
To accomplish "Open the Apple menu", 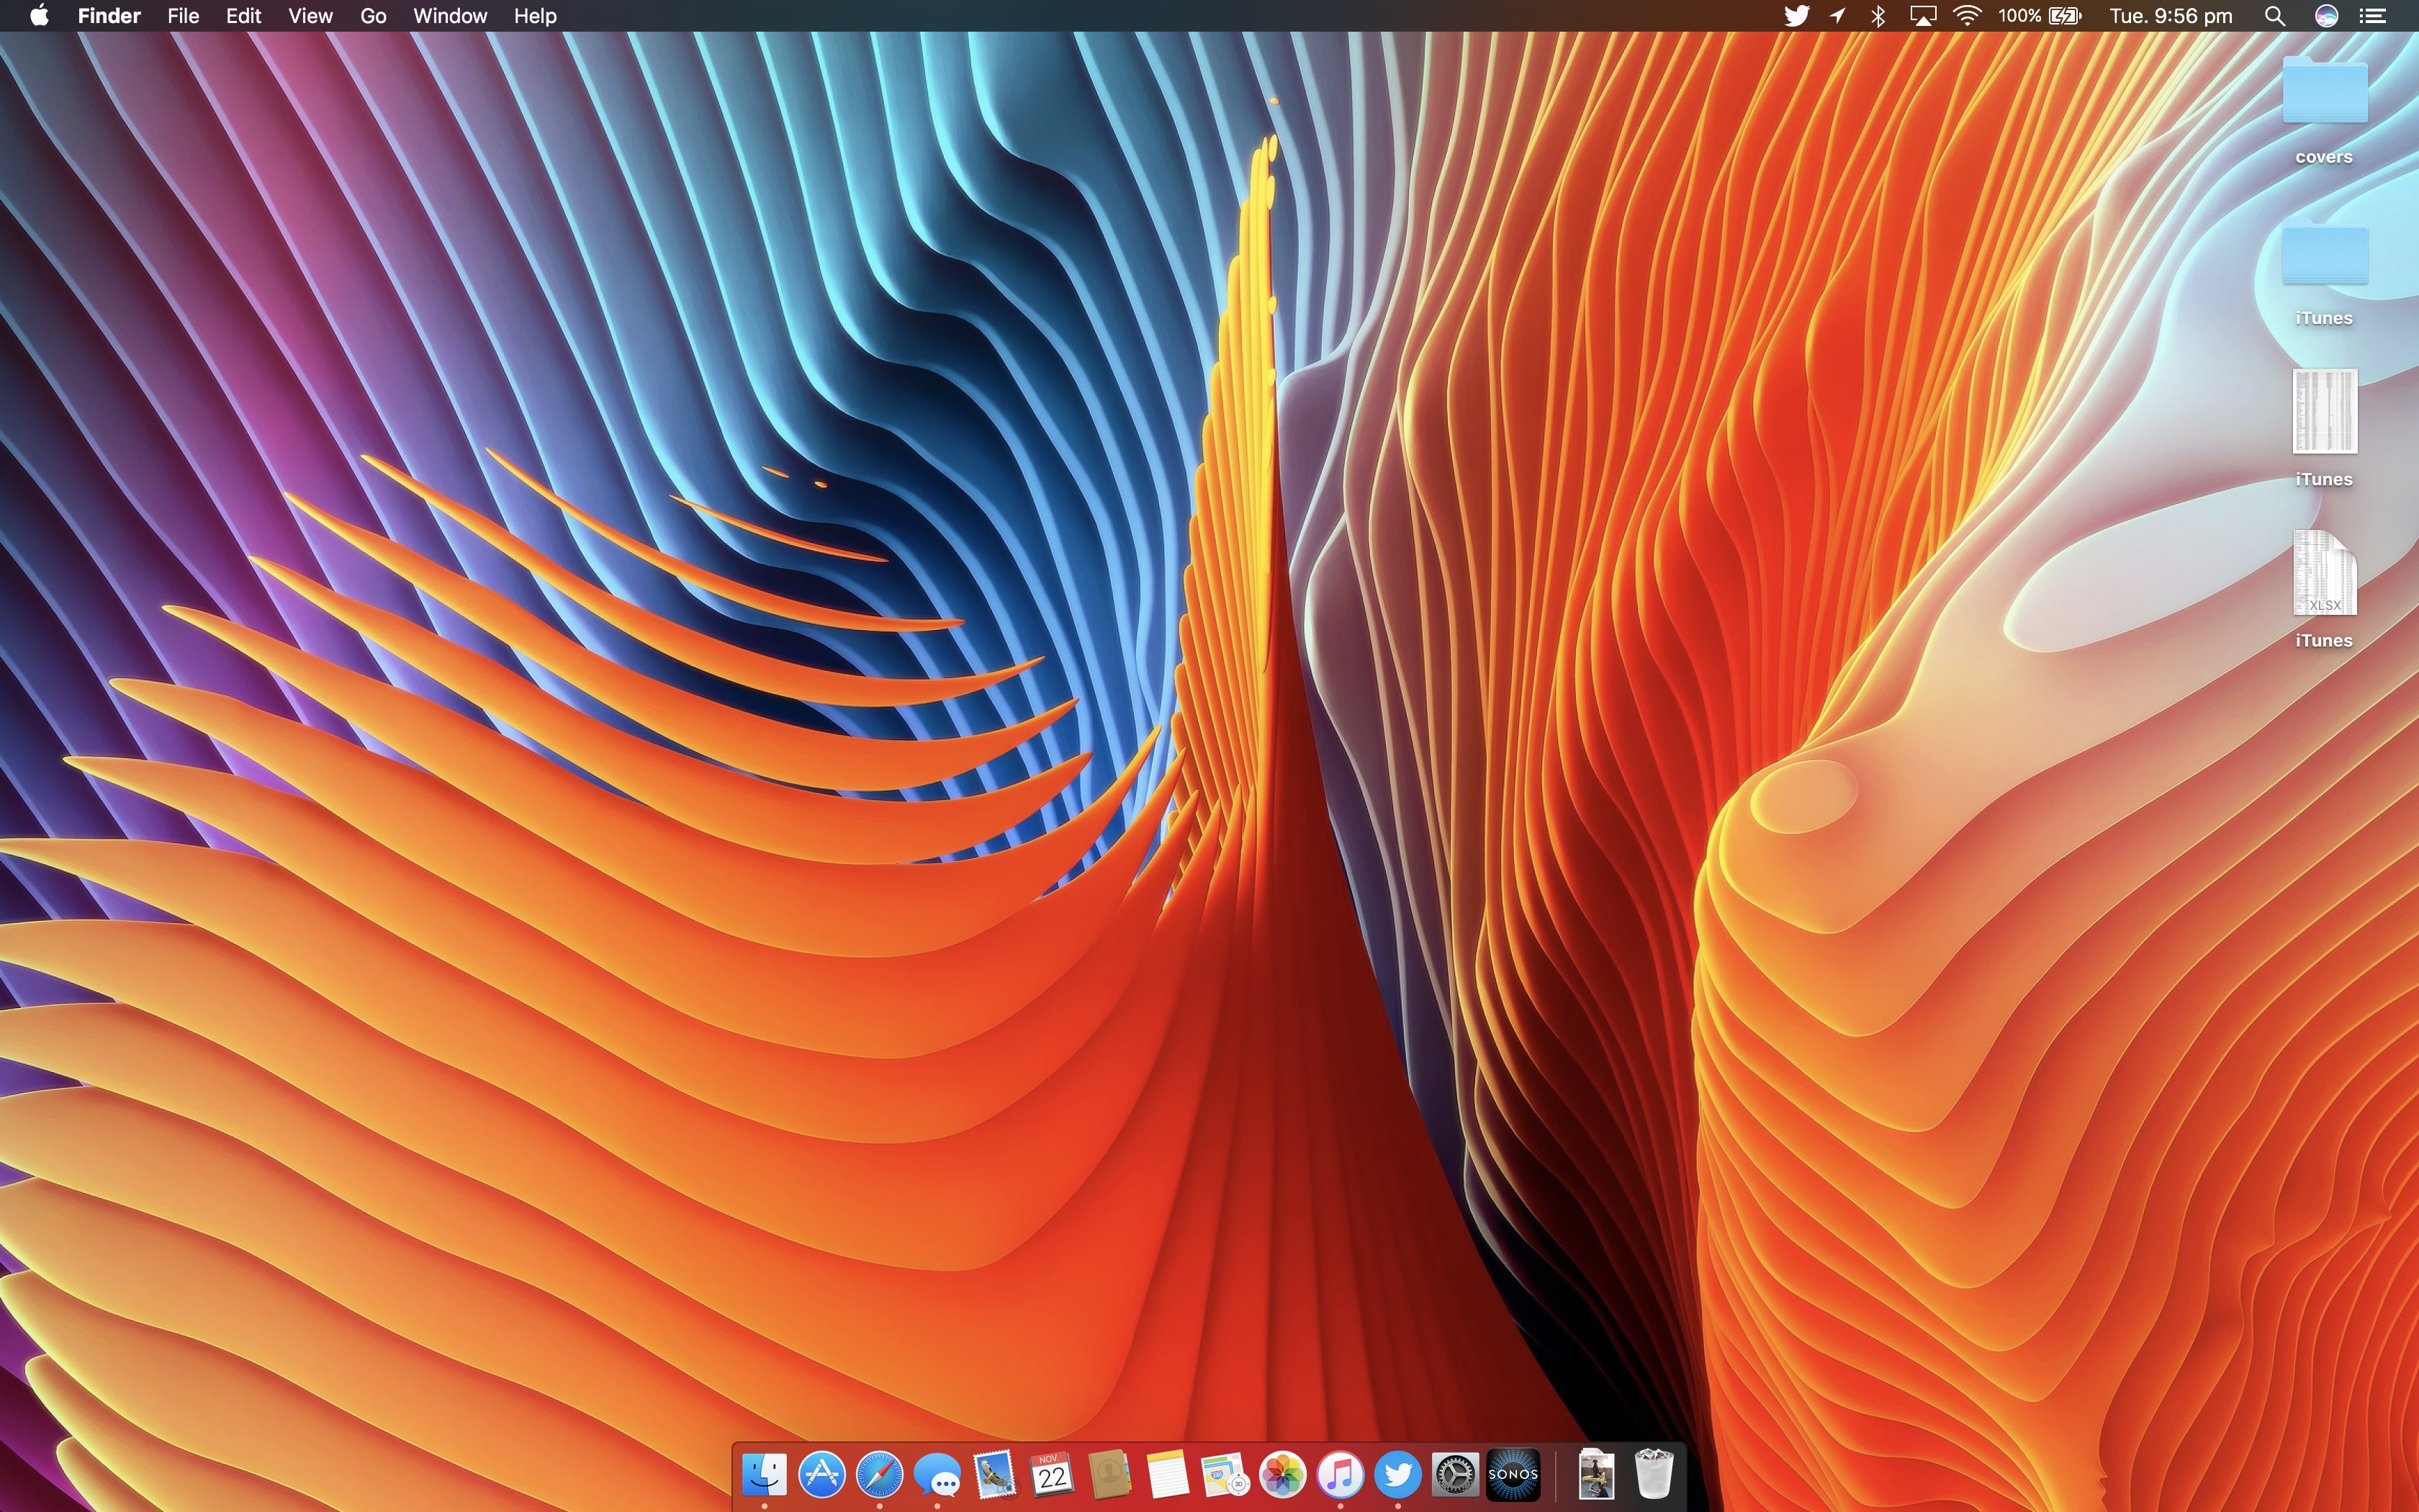I will 39,16.
